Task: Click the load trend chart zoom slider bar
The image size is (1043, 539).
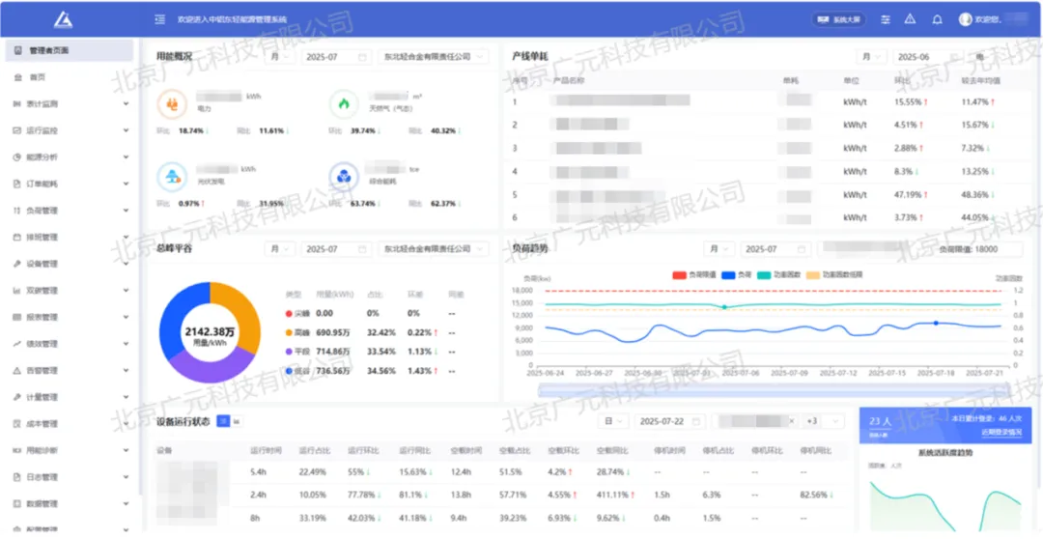Action: click(x=773, y=390)
